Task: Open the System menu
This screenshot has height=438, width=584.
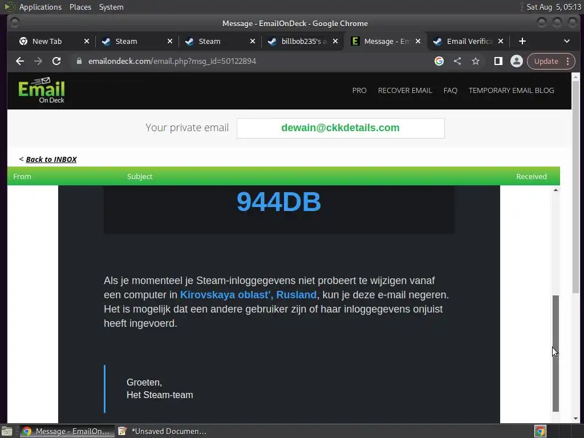Action: coord(111,7)
